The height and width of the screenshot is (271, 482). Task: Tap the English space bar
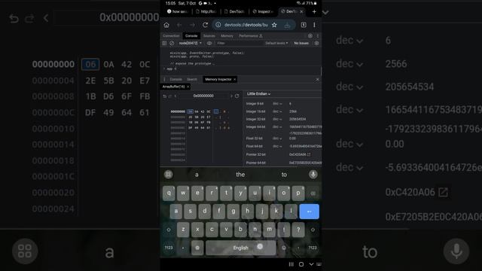[241, 248]
